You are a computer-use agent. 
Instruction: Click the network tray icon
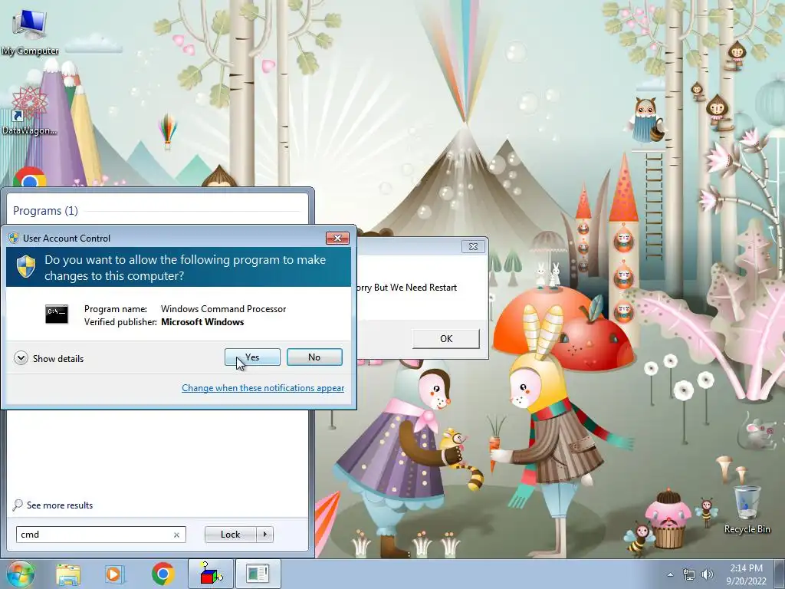click(x=689, y=574)
